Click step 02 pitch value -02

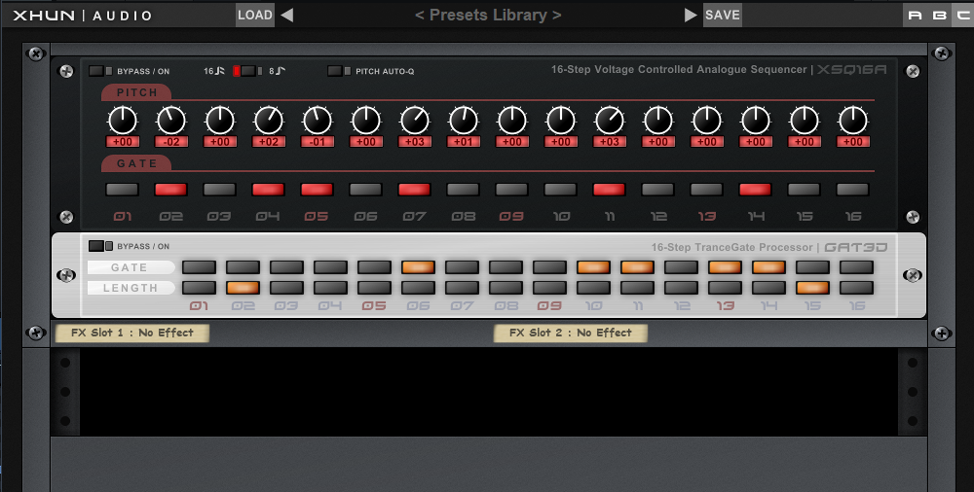click(x=171, y=141)
